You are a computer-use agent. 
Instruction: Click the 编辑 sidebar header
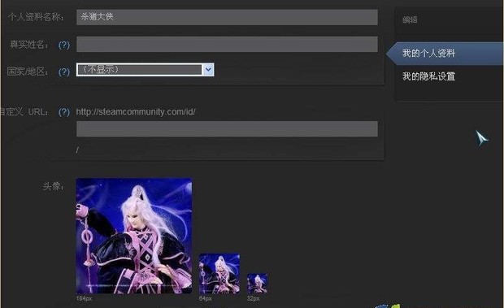410,20
